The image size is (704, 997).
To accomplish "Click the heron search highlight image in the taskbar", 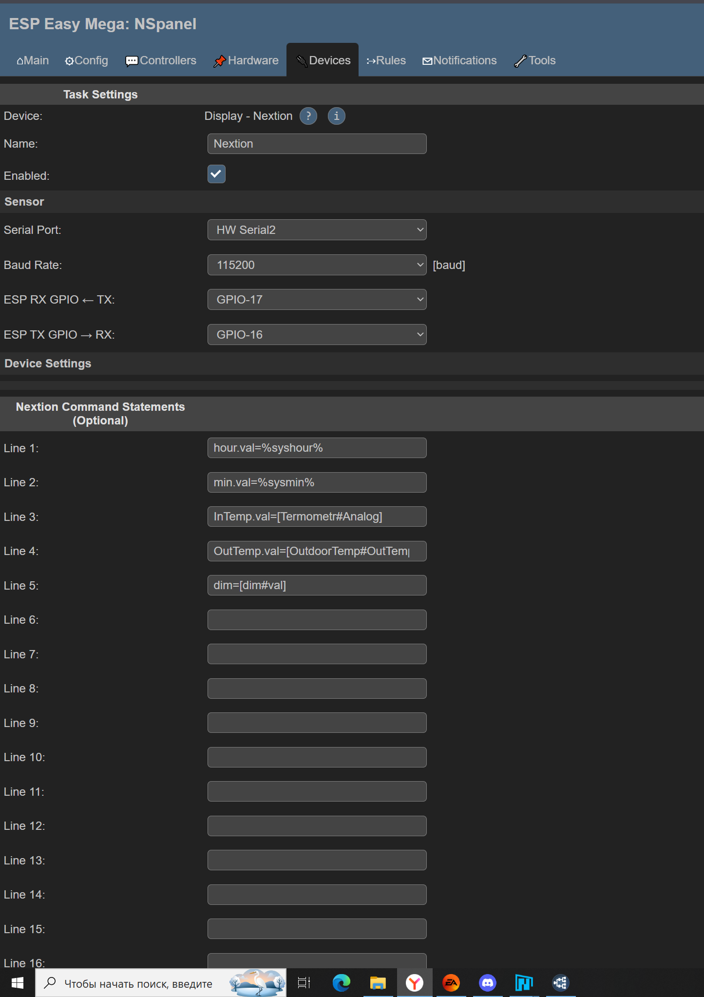I will tap(257, 983).
